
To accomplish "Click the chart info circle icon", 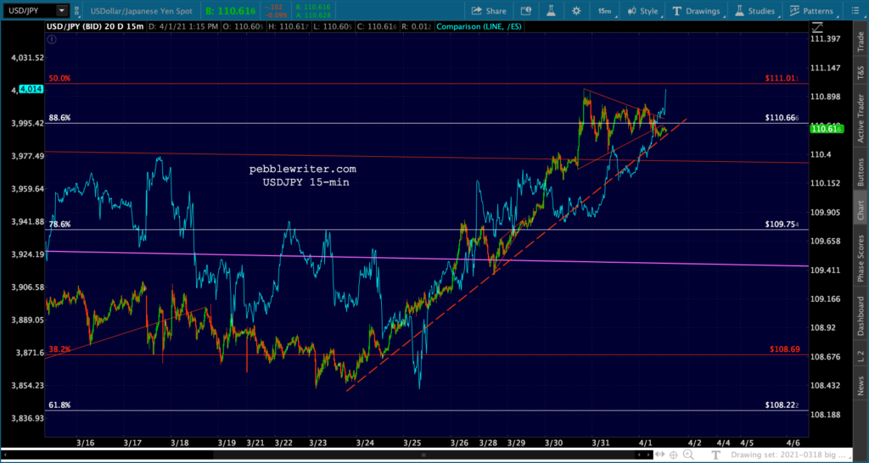I will click(51, 39).
